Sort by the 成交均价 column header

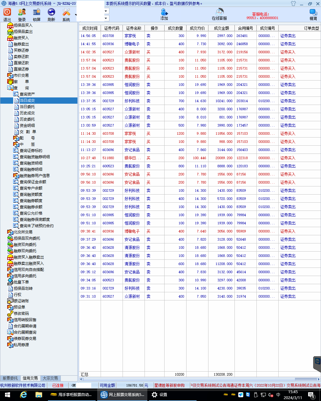click(x=197, y=28)
